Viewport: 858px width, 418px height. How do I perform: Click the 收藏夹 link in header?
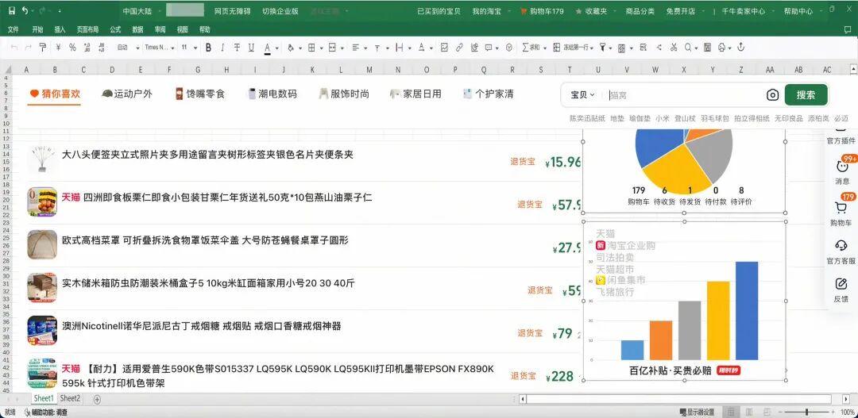591,11
